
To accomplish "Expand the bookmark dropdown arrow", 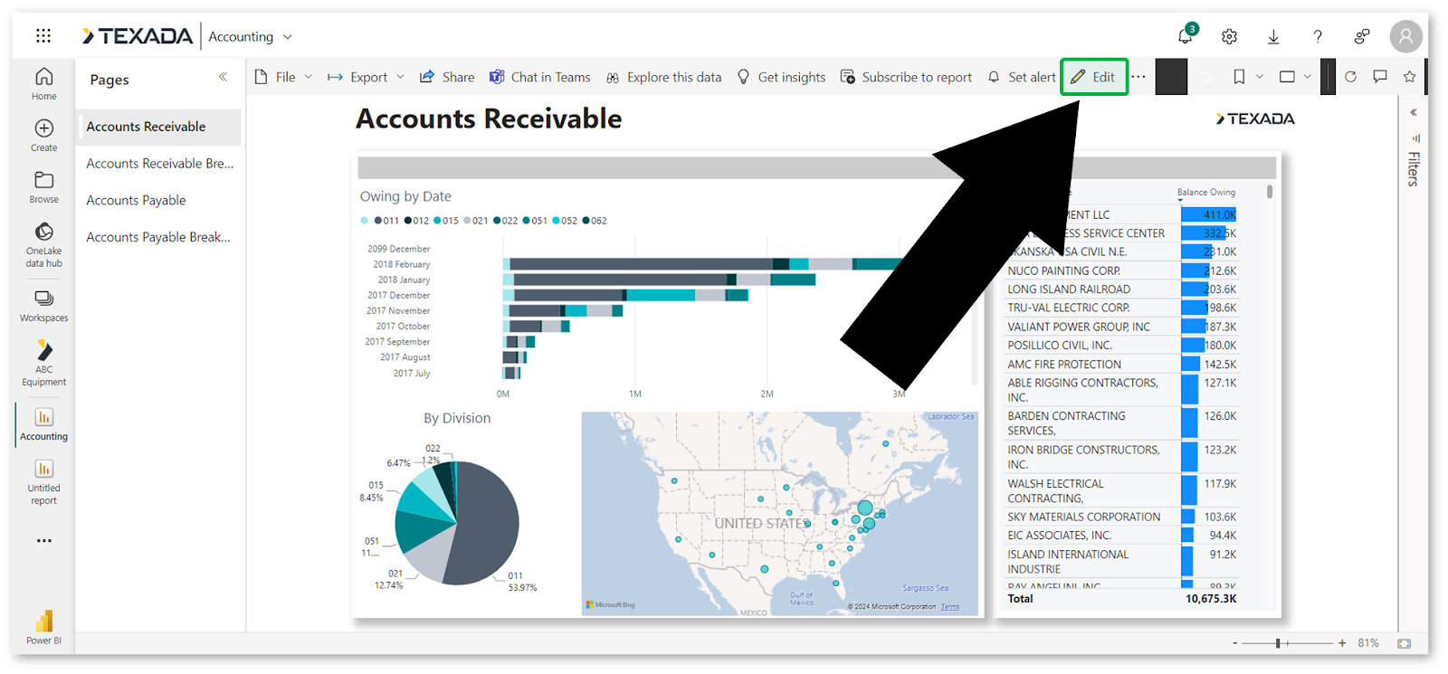I will tap(1259, 77).
